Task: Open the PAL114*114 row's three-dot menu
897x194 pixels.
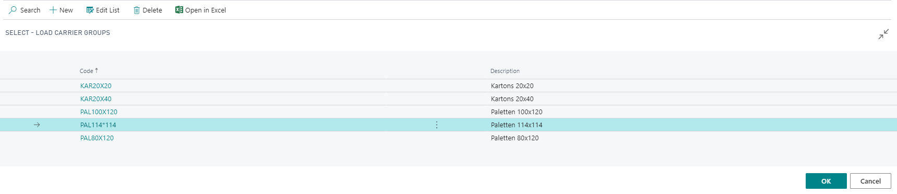Action: [x=437, y=125]
